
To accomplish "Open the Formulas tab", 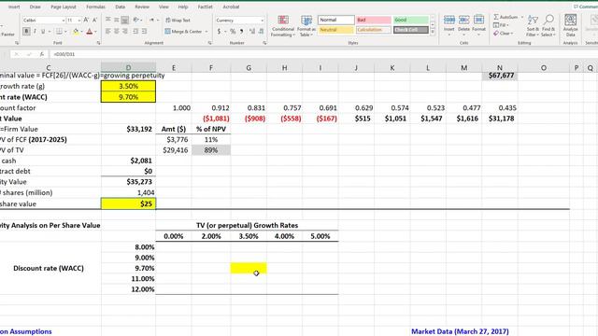I will point(95,7).
